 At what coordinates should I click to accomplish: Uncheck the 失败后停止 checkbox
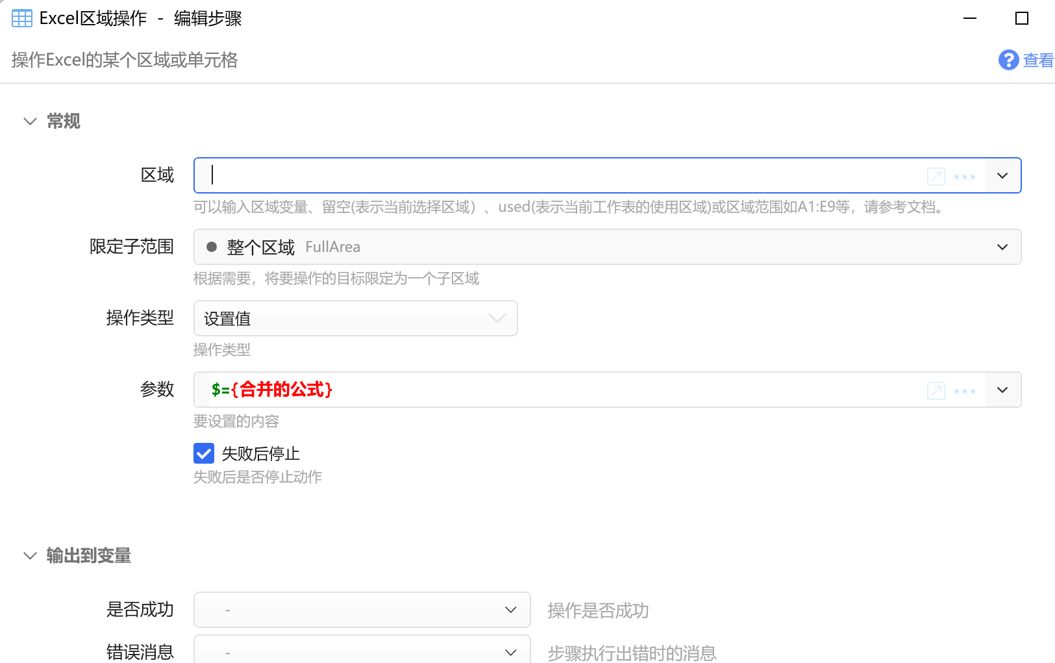[x=204, y=453]
